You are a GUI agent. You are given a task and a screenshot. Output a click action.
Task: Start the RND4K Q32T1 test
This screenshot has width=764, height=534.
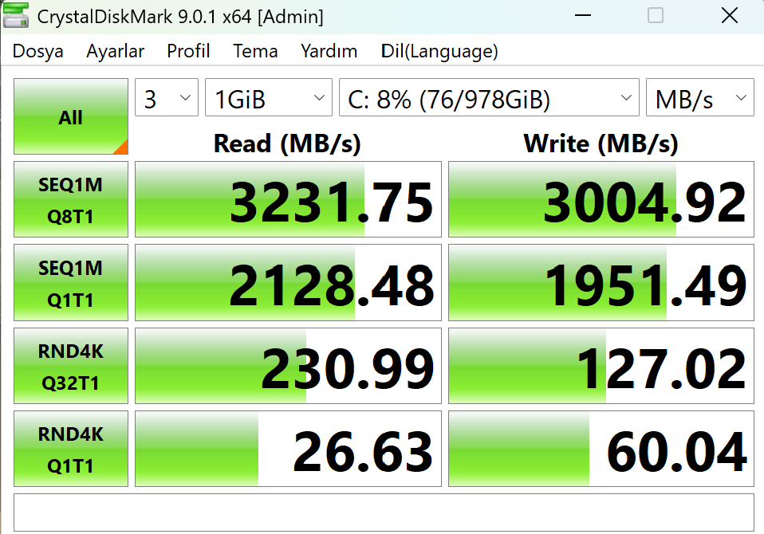71,366
